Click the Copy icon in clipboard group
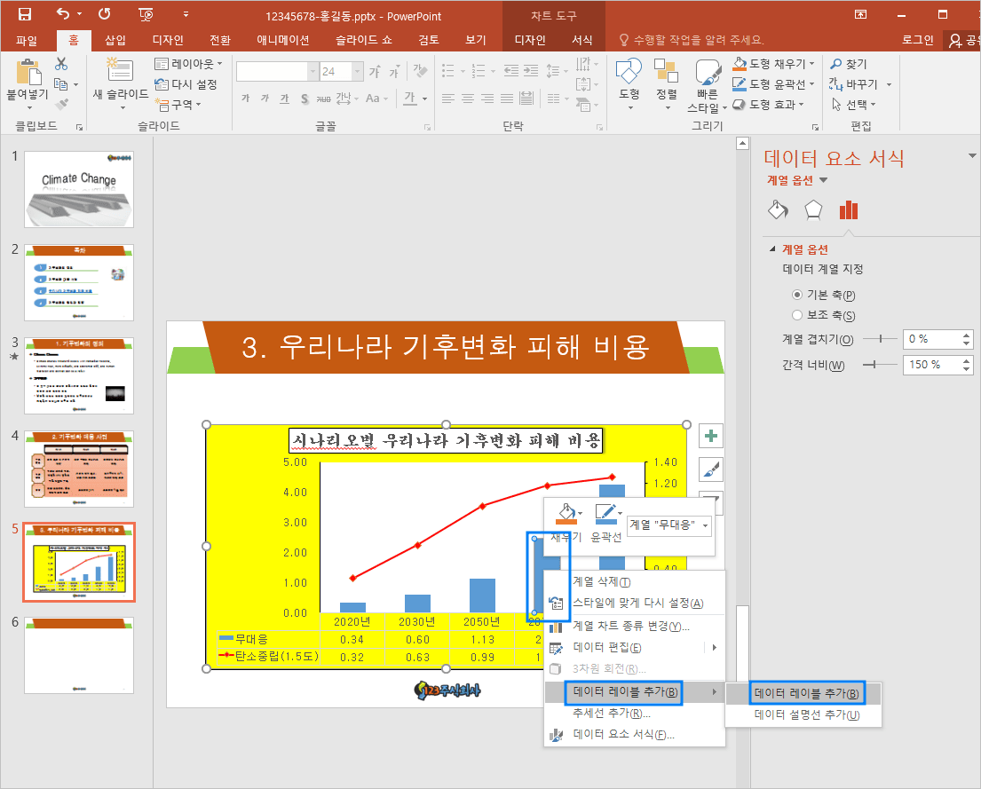 pos(60,83)
